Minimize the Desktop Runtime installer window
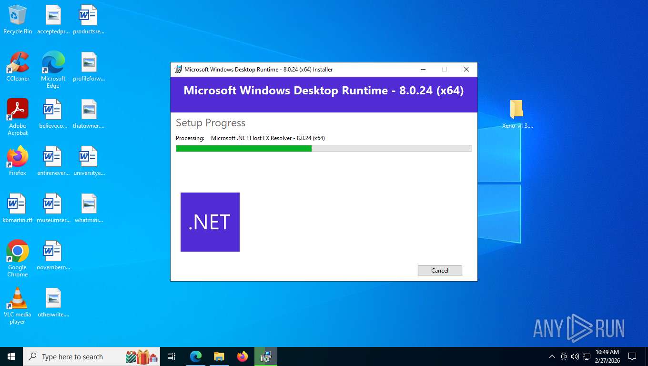 coord(423,69)
